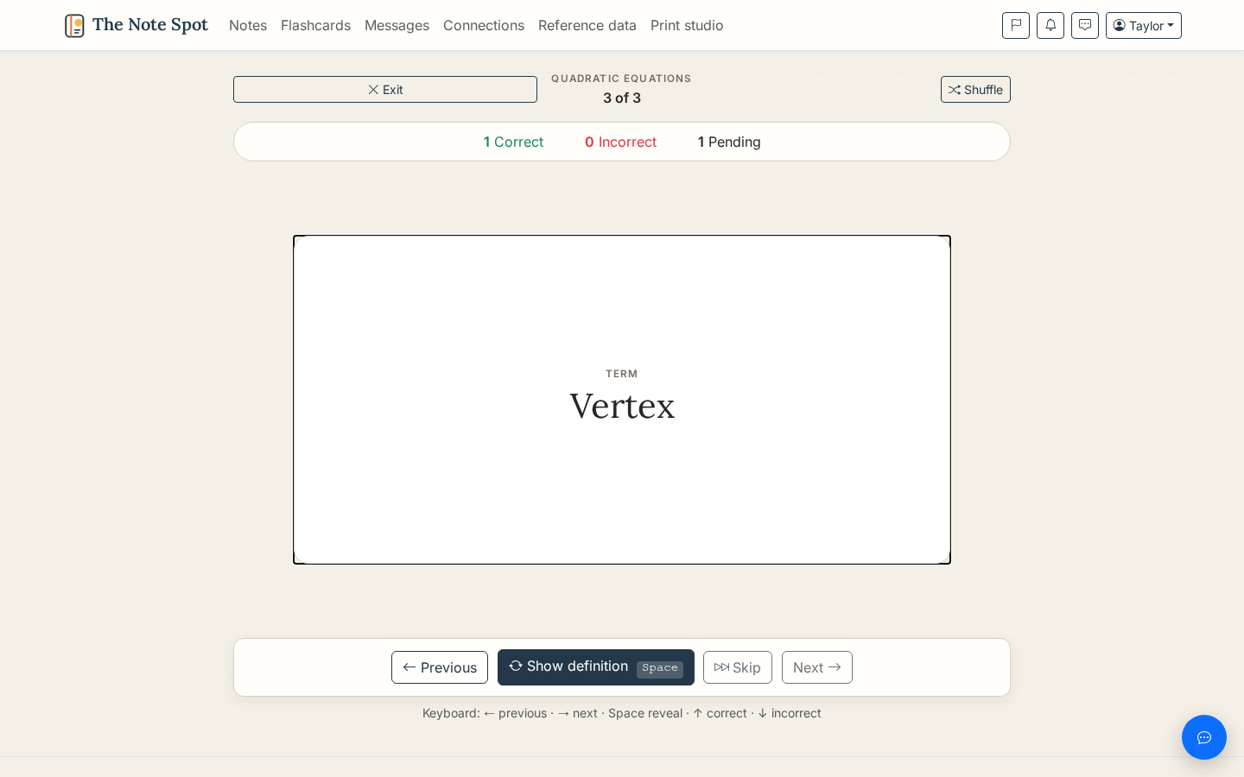The width and height of the screenshot is (1244, 777).
Task: Open the floating chat bubble button
Action: pyautogui.click(x=1204, y=737)
